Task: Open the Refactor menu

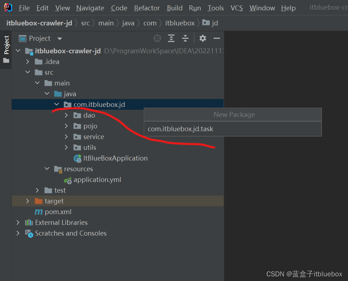Action: coord(147,8)
